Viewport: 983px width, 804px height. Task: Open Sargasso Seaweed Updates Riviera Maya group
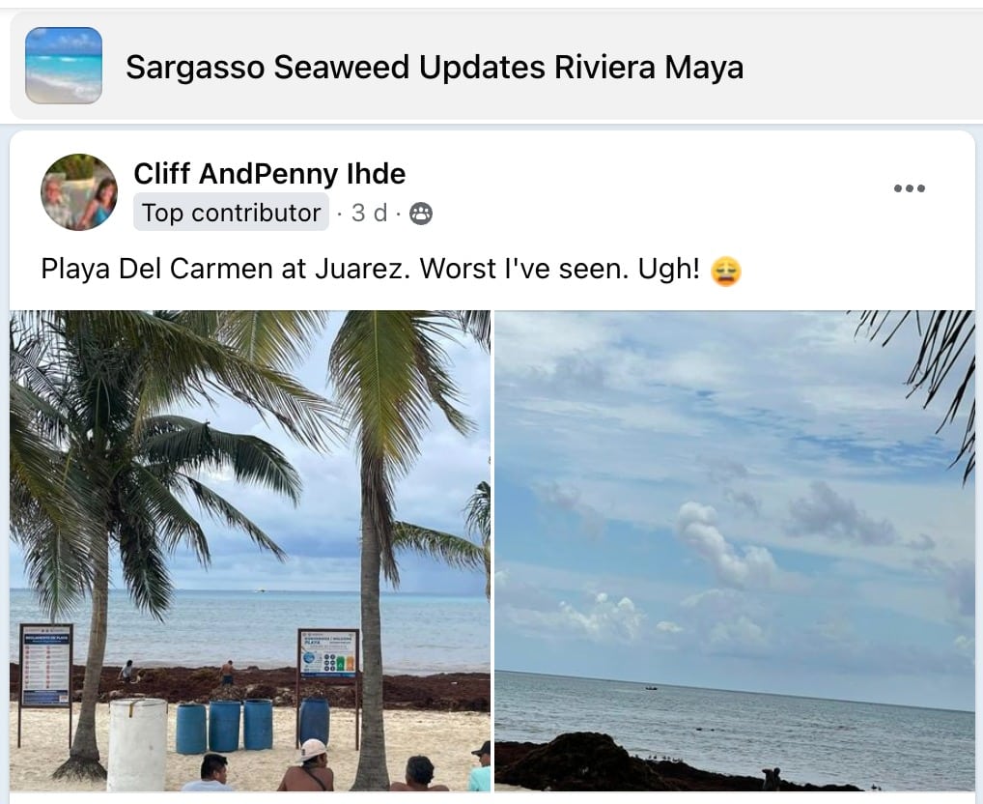[x=435, y=67]
